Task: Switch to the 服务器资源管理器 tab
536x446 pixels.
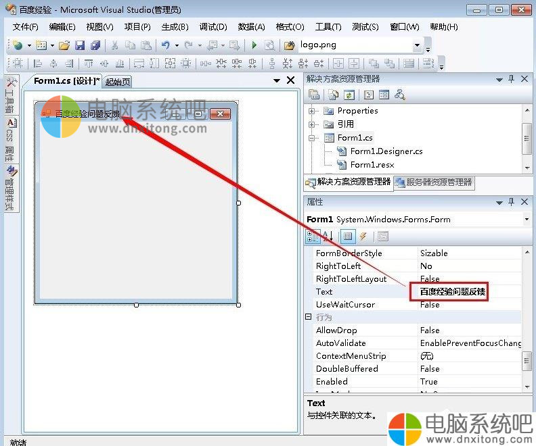Action: coord(434,182)
